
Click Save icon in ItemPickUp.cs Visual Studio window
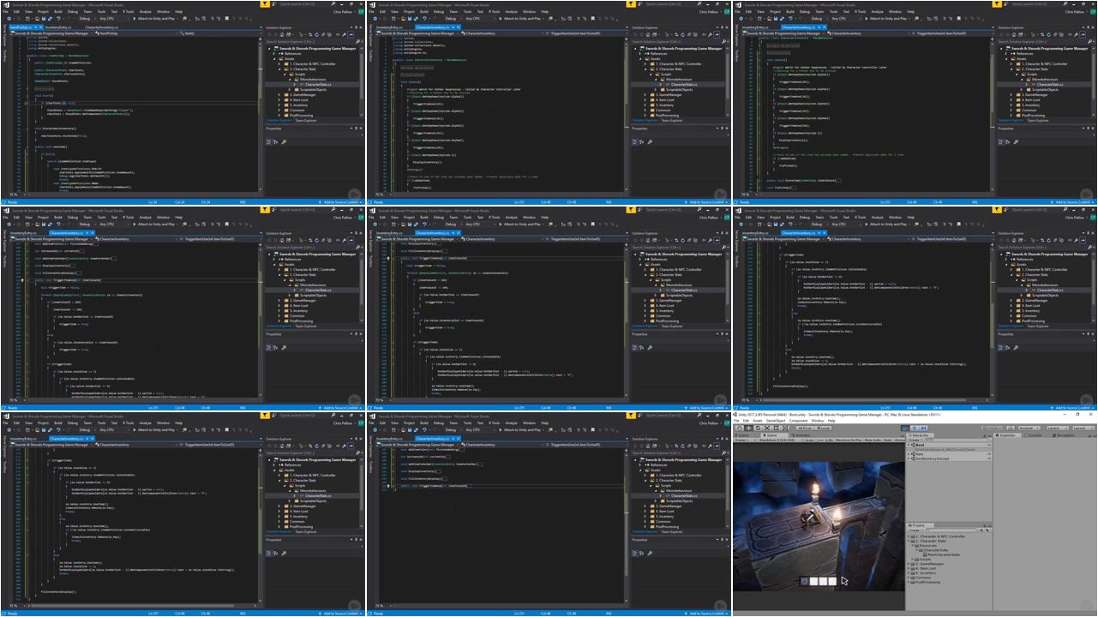(x=44, y=18)
